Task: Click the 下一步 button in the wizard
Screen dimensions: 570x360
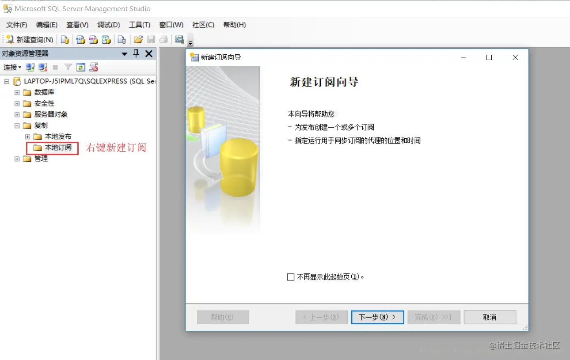Action: 377,317
